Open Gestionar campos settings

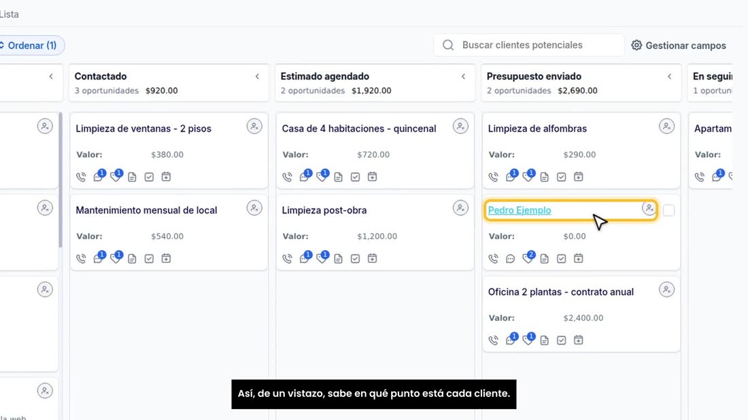coord(679,46)
